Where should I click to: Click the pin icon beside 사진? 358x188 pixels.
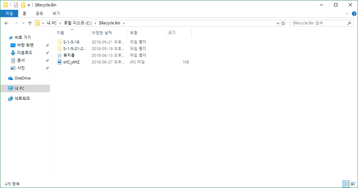(47, 68)
